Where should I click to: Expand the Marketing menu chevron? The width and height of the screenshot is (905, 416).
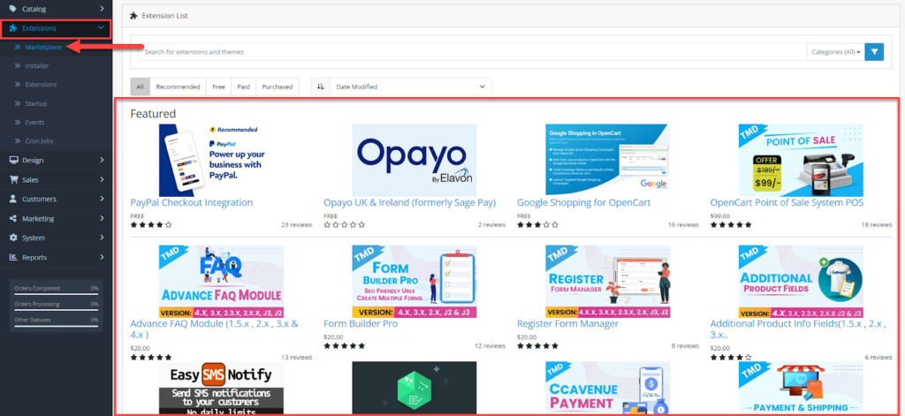(102, 219)
